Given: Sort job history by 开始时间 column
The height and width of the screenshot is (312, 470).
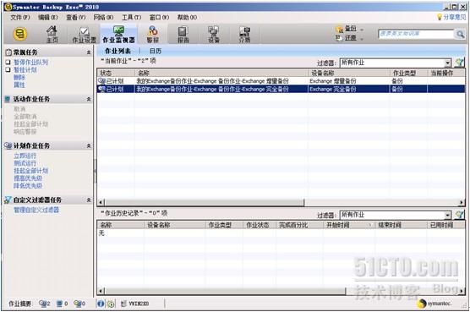Looking at the screenshot, I should (349, 225).
